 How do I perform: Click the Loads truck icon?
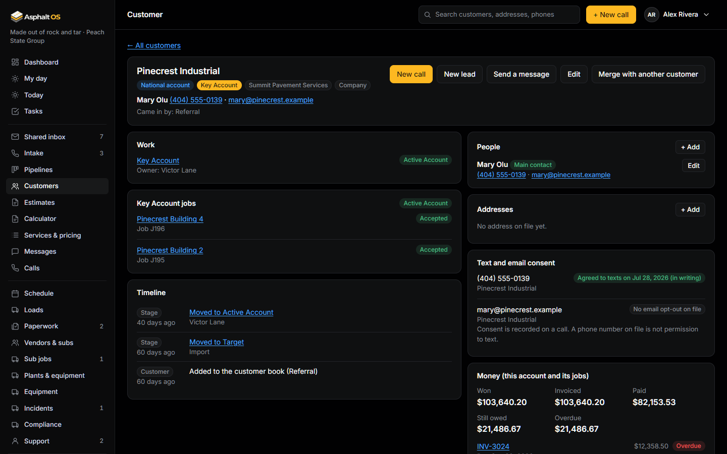(15, 310)
